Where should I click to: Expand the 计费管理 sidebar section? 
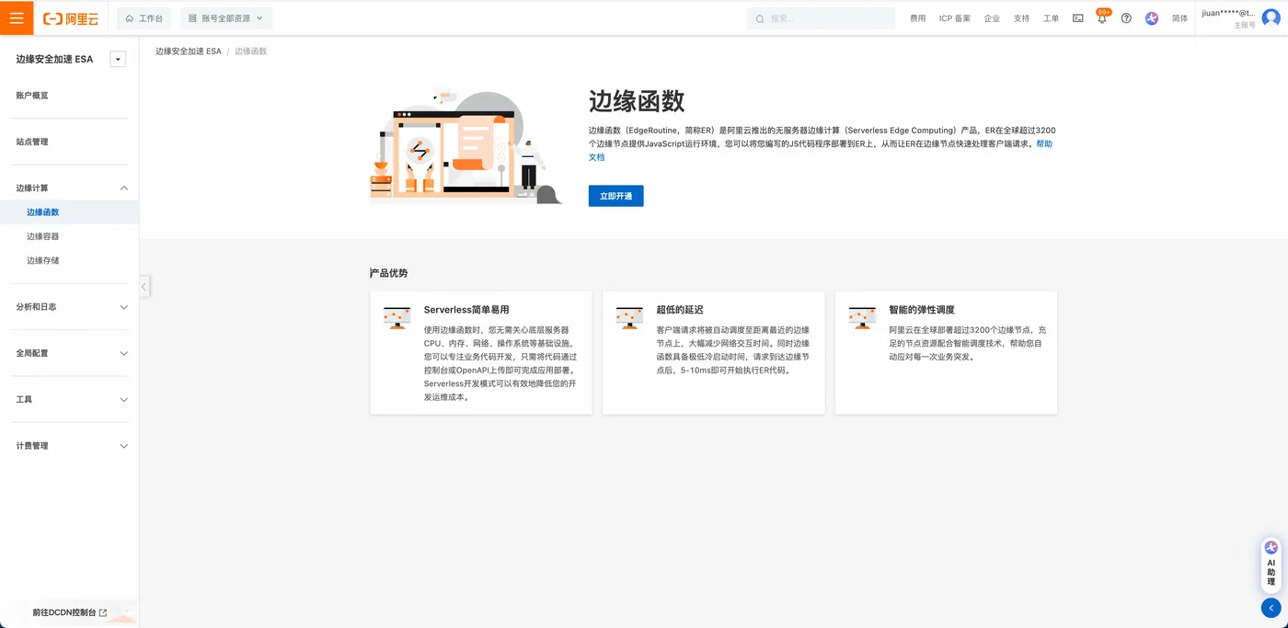click(69, 446)
